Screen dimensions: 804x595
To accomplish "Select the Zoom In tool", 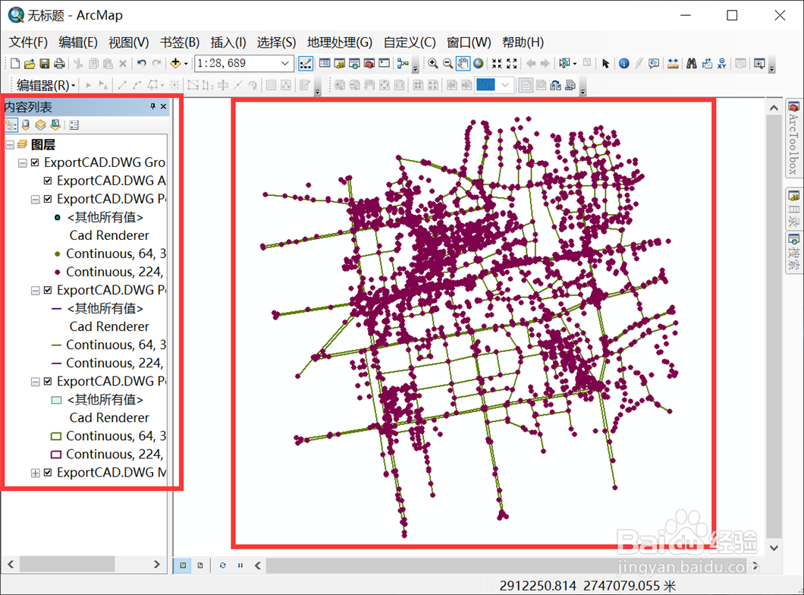I will [433, 63].
